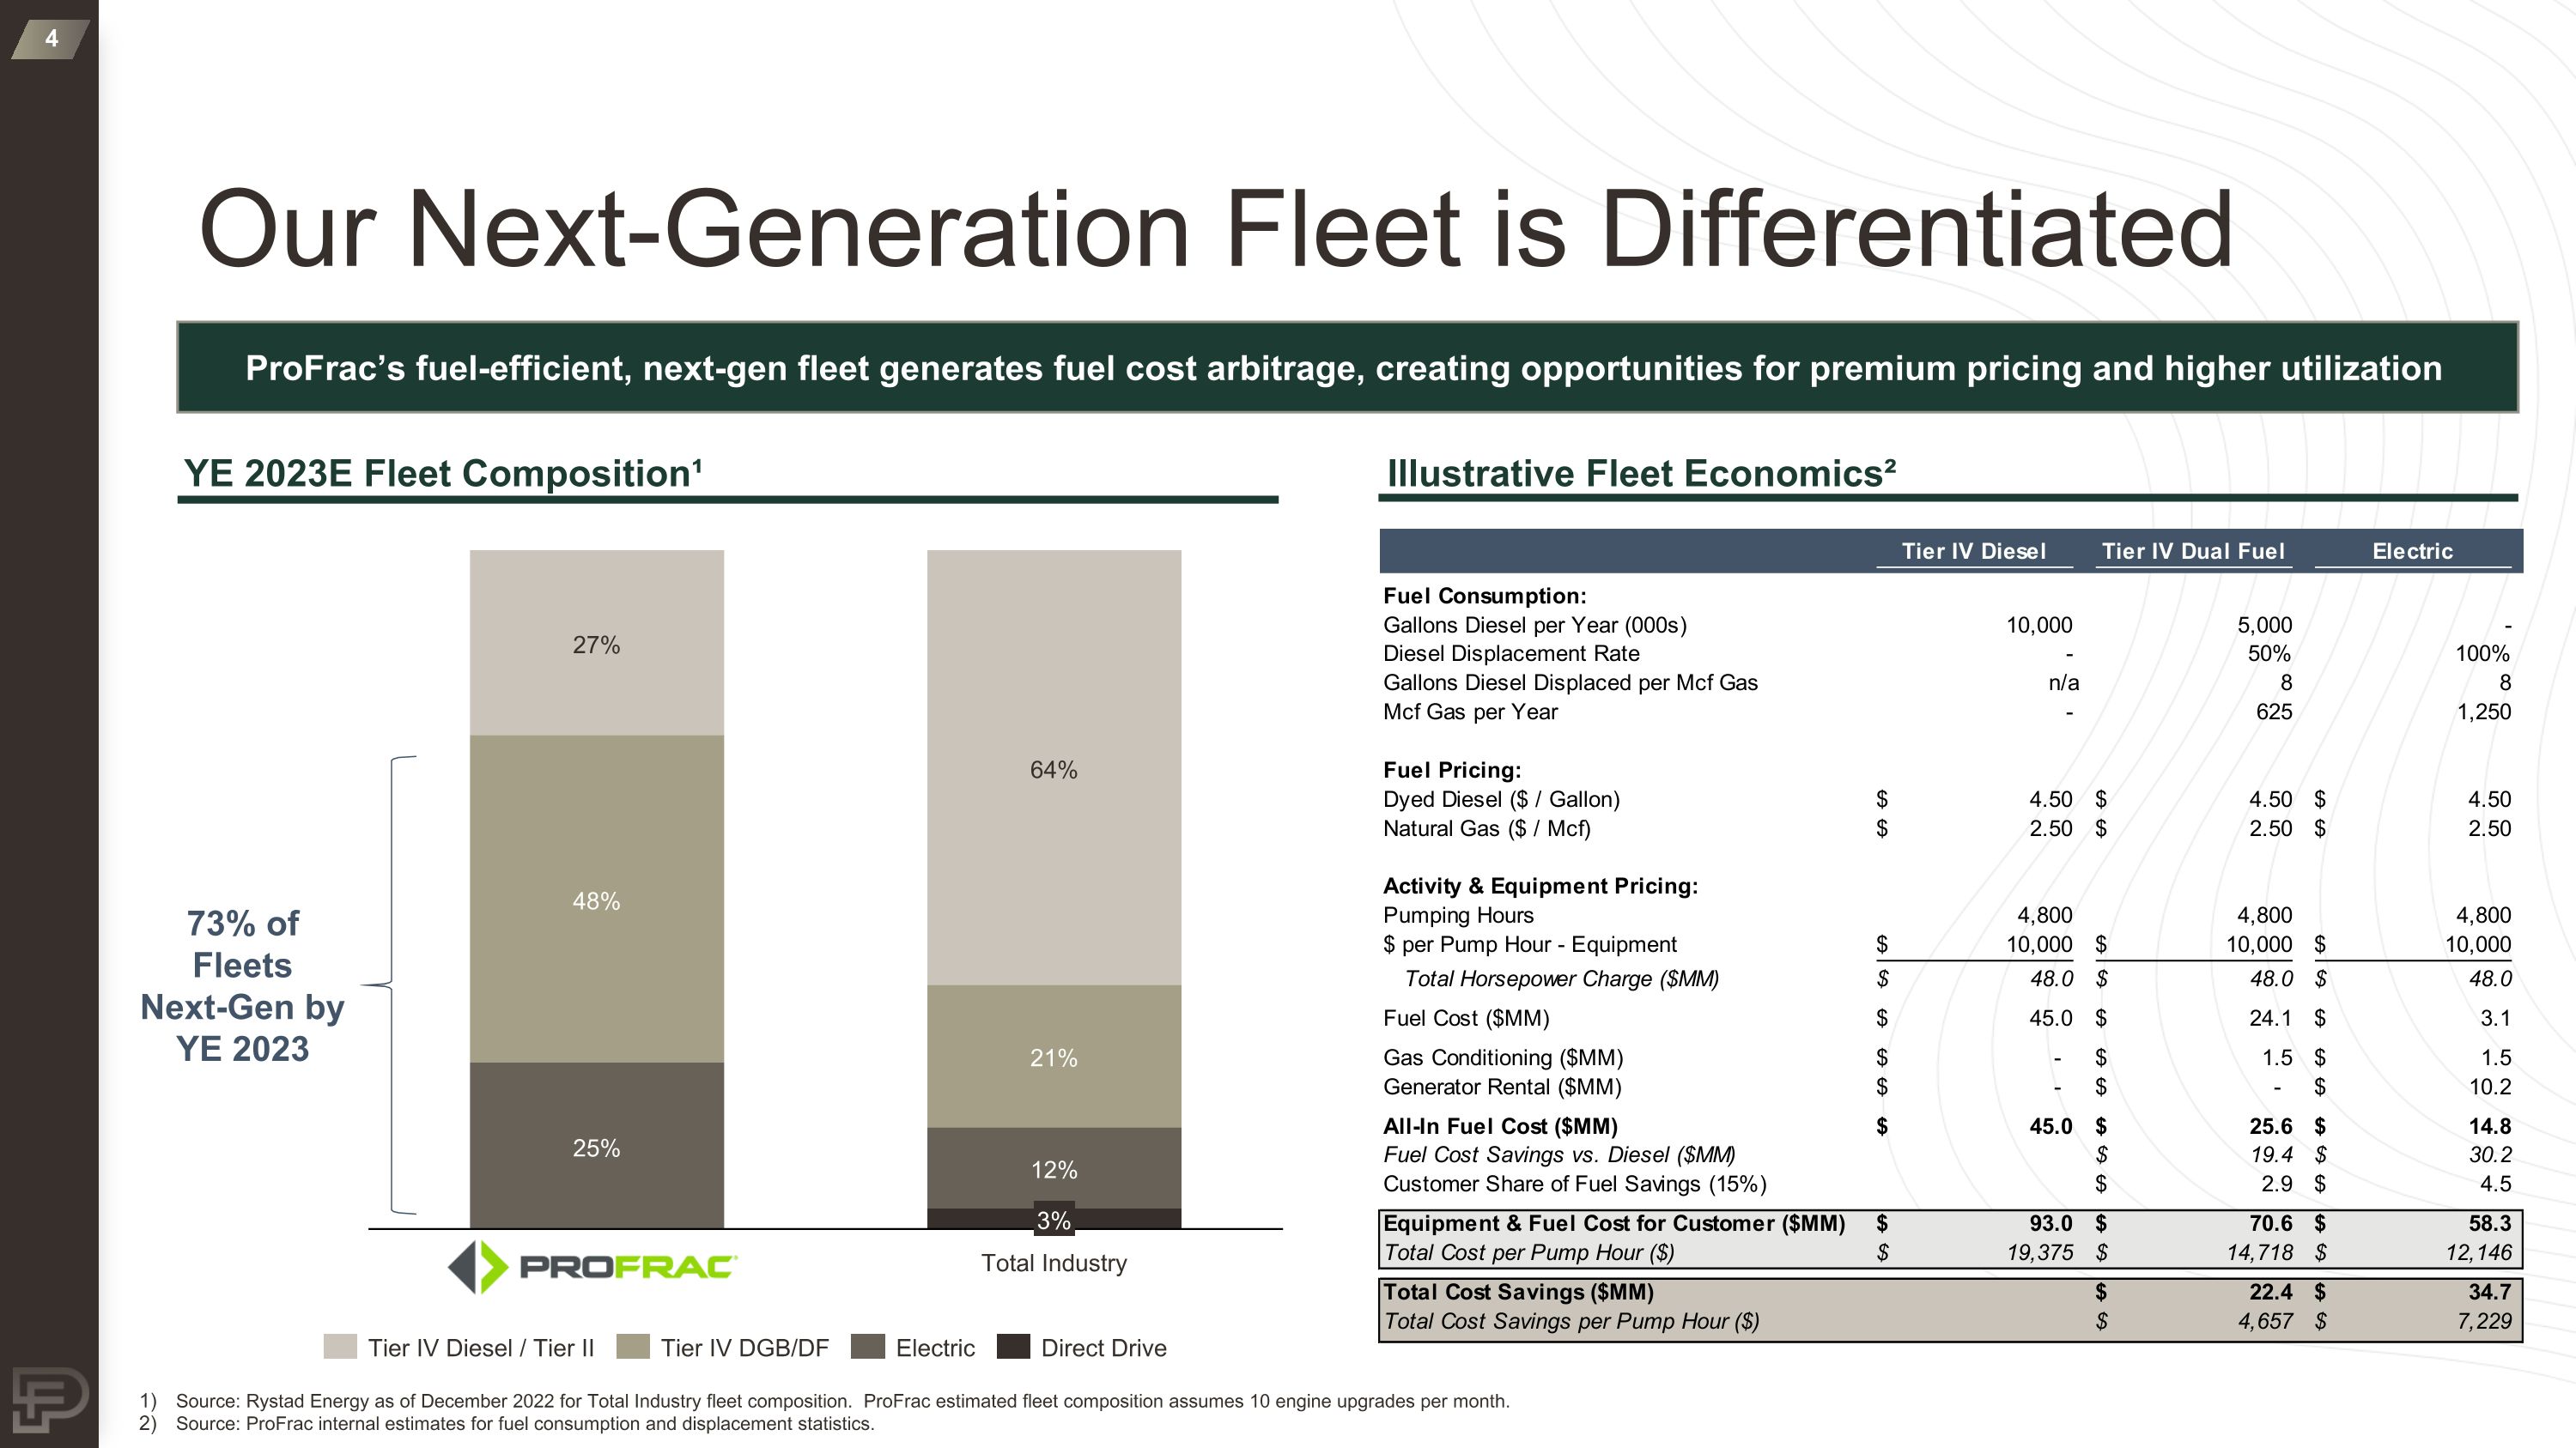Click the PF watermark logo at bottom left
The image size is (2576, 1448).
[x=50, y=1400]
